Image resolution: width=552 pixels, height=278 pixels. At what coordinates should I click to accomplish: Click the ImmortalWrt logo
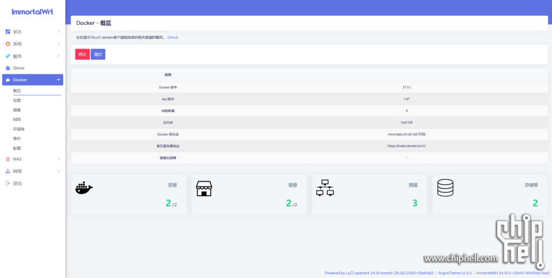click(x=32, y=11)
